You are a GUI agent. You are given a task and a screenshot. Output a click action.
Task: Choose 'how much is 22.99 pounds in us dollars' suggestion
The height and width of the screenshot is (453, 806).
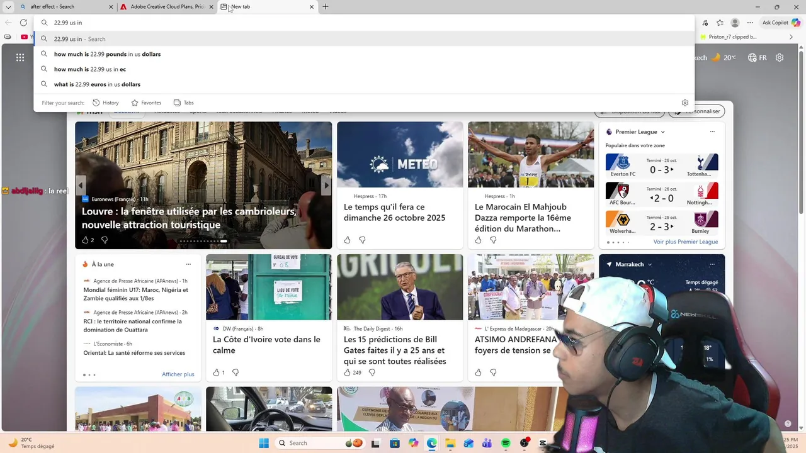364,54
